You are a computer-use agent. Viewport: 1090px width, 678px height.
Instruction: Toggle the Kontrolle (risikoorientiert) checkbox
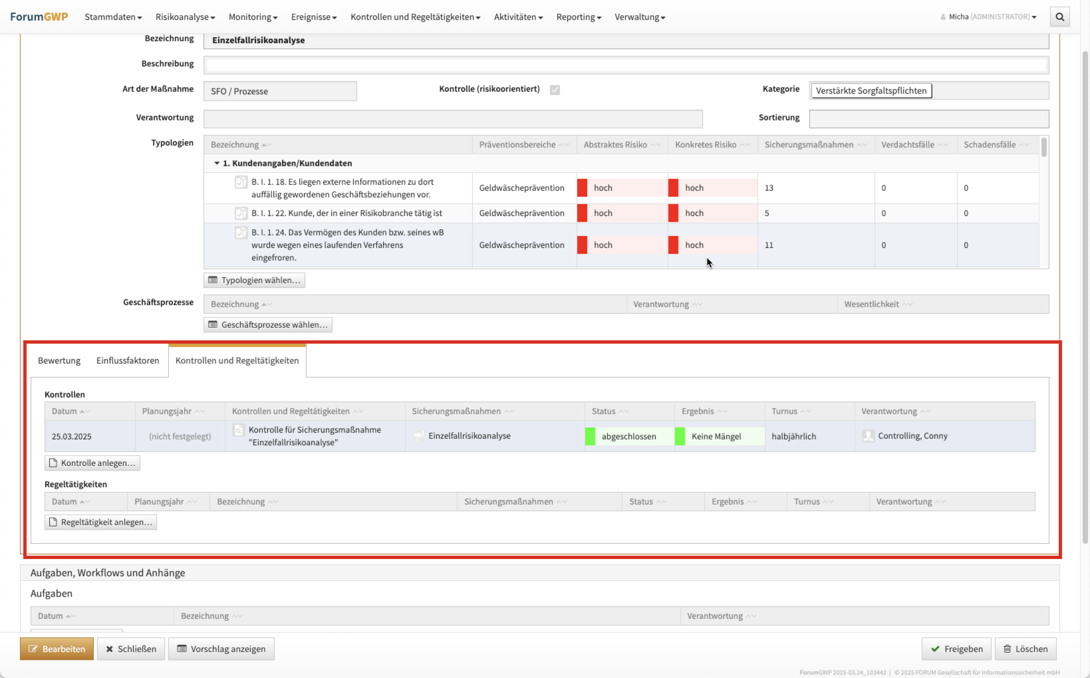(x=555, y=90)
